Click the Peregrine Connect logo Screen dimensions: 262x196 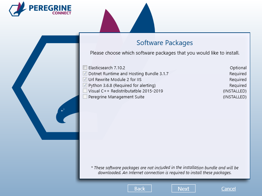coord(40,9)
